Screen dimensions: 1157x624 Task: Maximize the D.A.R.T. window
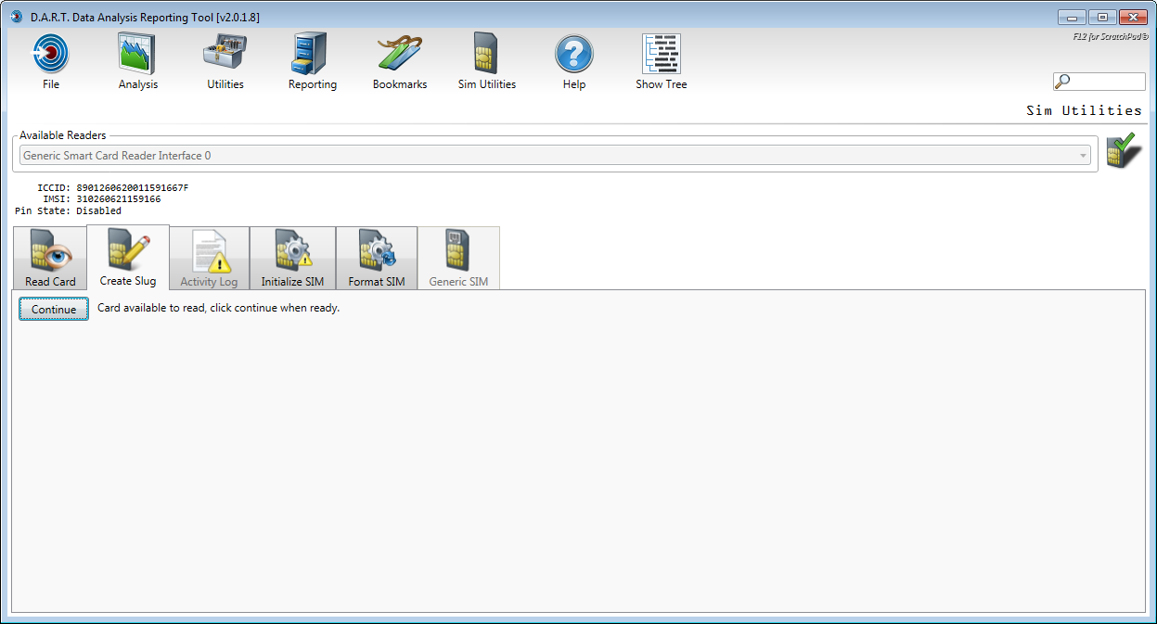click(x=1101, y=17)
